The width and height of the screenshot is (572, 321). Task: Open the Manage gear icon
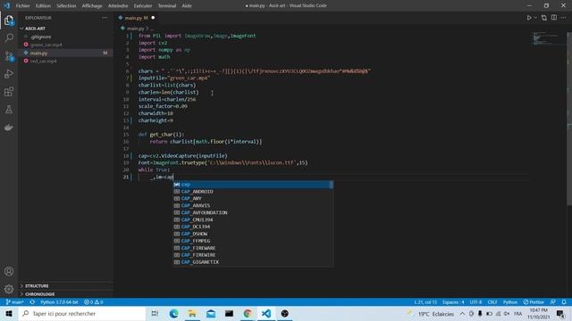(9, 289)
